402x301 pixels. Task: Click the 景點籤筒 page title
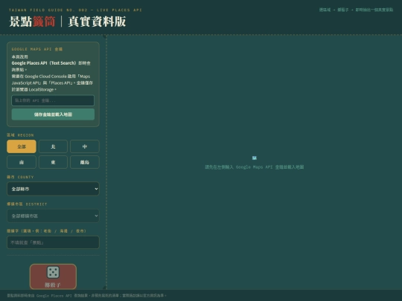click(x=32, y=22)
